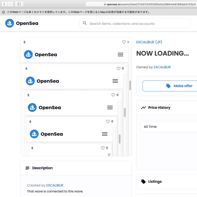This screenshot has height=197, width=197.
Task: Go forward with the Safari forward arrow
Action: tap(10, 4)
